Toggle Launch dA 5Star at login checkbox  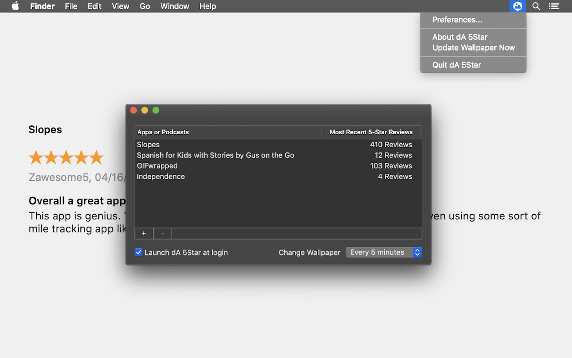139,252
